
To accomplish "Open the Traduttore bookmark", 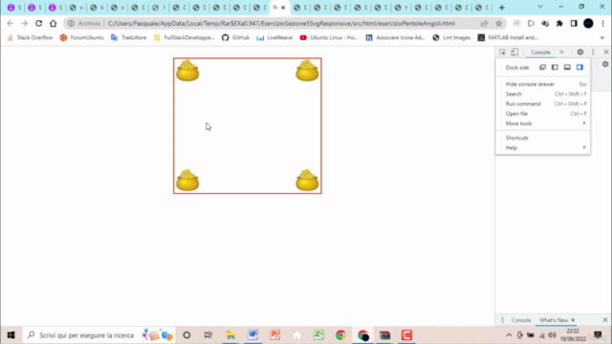I will pos(129,38).
